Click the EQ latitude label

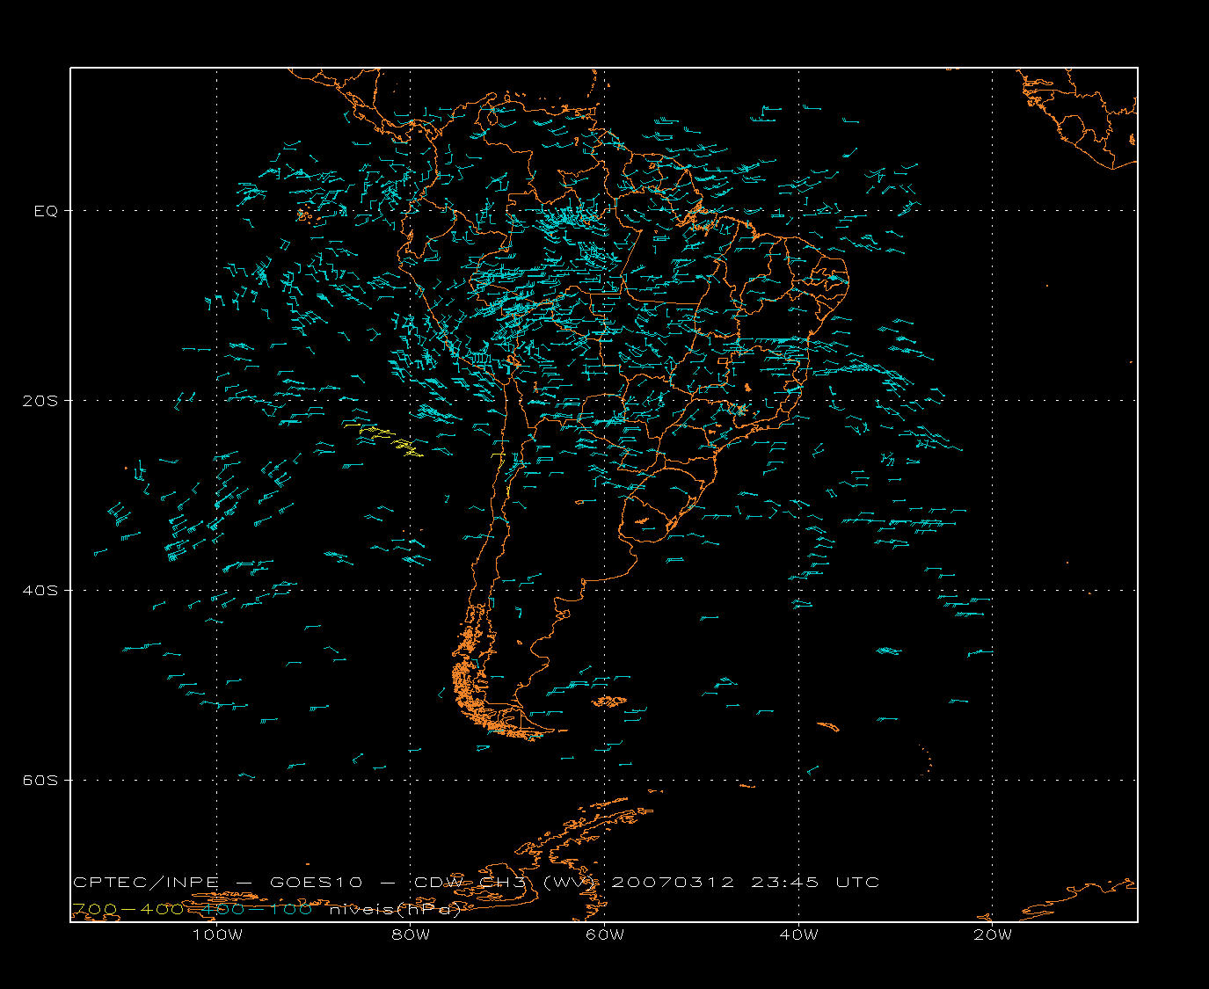[46, 211]
